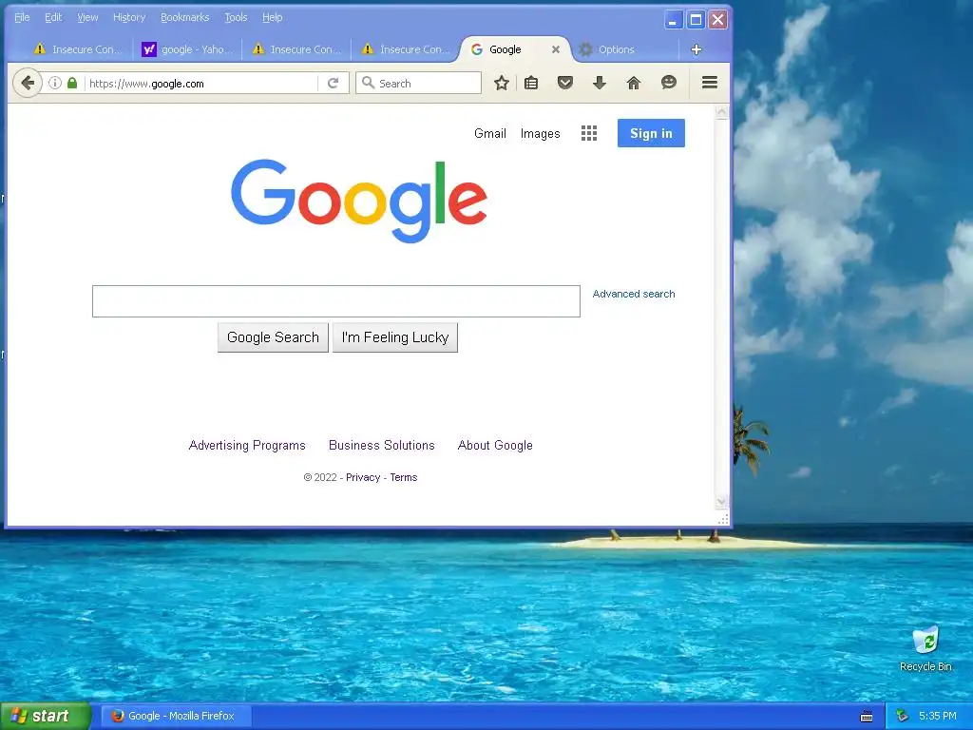Click the URL address bar

point(201,84)
